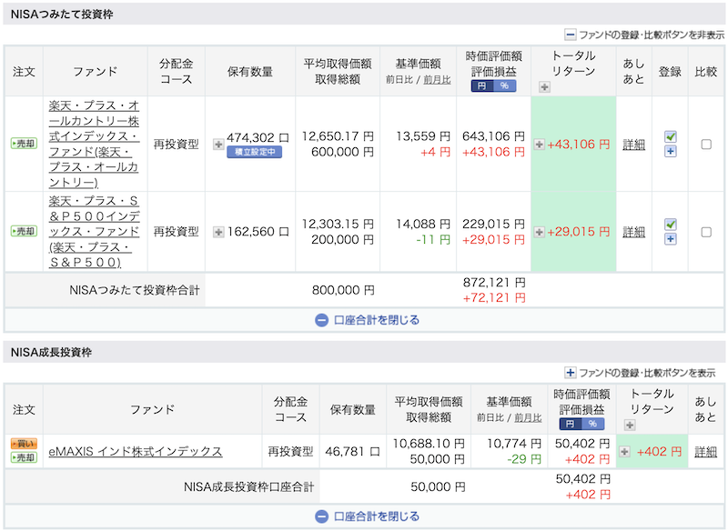Switch to % display in 成長投資枠 table header
The height and width of the screenshot is (531, 728).
click(x=593, y=424)
